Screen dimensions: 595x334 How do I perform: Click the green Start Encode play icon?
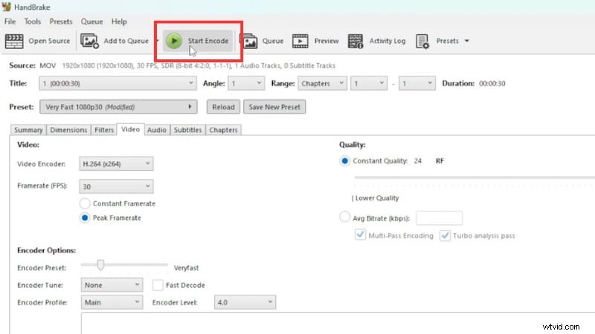point(174,41)
